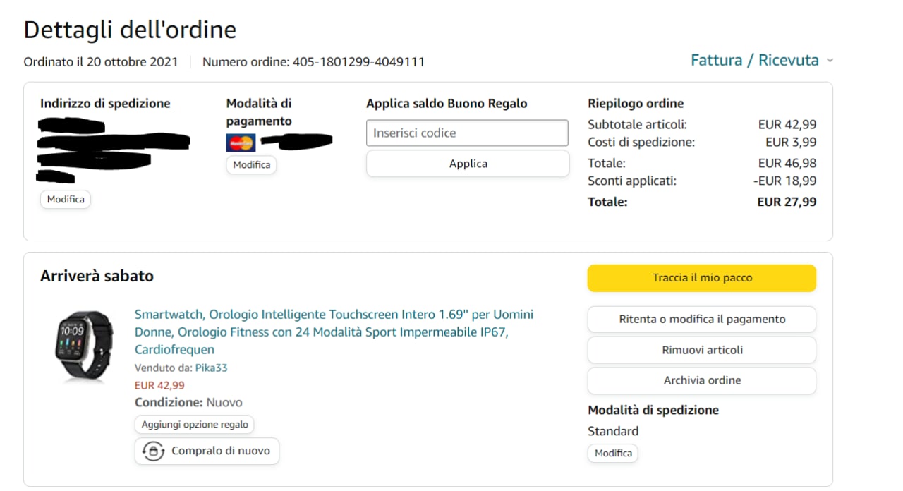Image resolution: width=903 pixels, height=491 pixels.
Task: Modify the shipping address
Action: [x=66, y=200]
